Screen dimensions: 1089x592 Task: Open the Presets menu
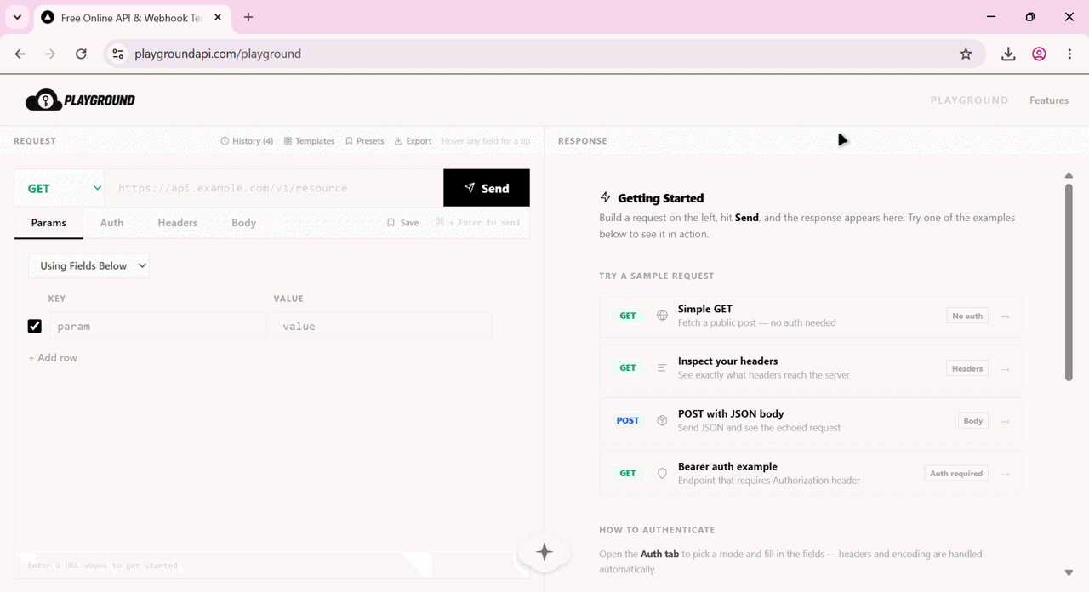click(x=364, y=141)
